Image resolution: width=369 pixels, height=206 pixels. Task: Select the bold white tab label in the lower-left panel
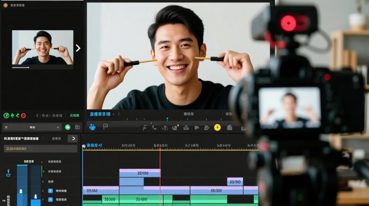[x=21, y=139]
